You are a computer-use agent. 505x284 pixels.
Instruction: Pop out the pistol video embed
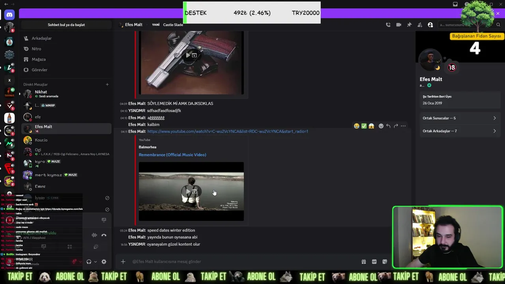pyautogui.click(x=195, y=55)
